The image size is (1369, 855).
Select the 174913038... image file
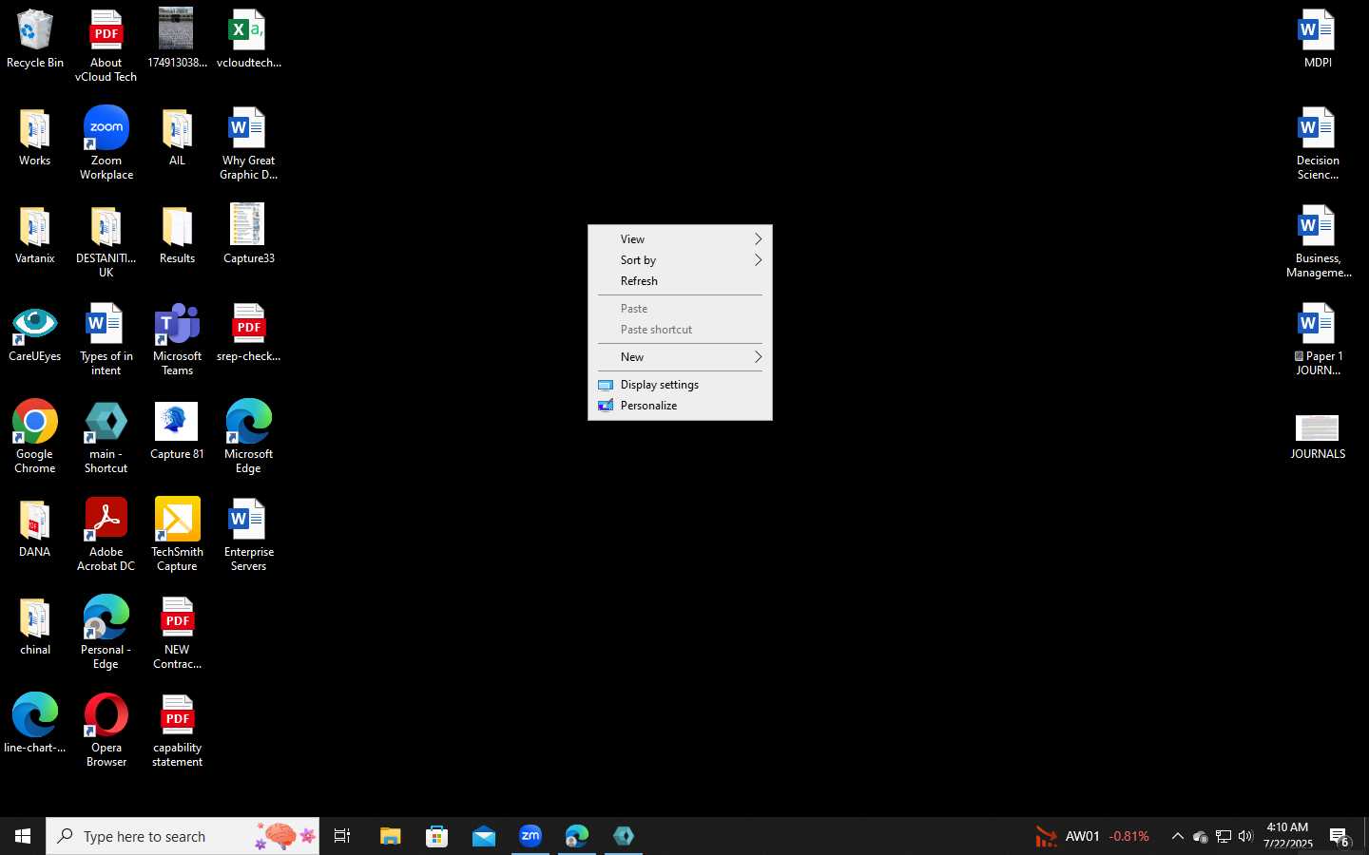(x=178, y=40)
